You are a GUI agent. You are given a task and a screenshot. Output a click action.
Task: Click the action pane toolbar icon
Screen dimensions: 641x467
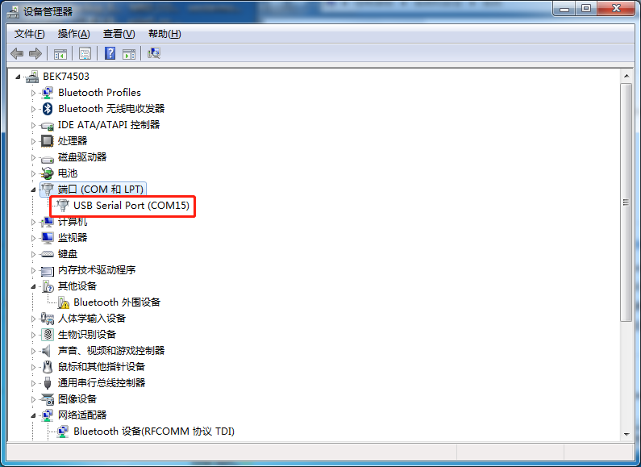point(129,53)
